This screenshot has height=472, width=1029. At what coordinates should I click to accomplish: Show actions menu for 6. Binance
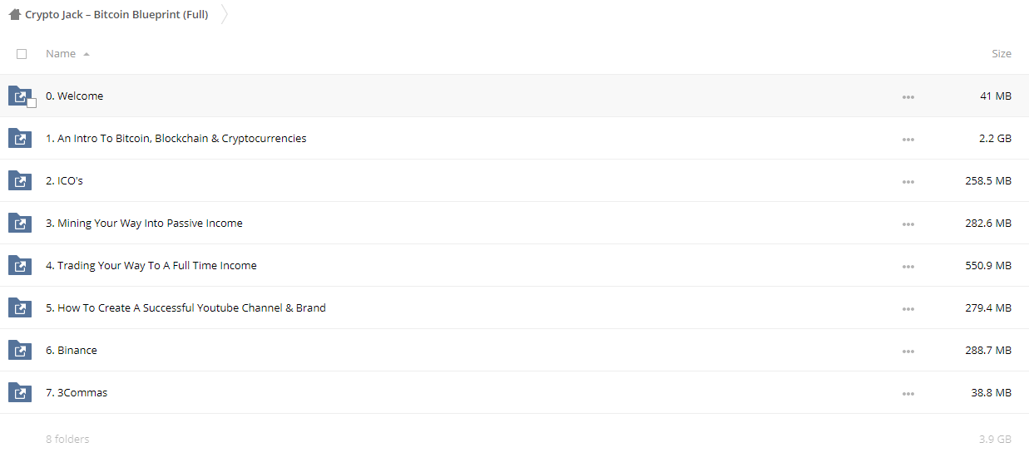(x=908, y=351)
